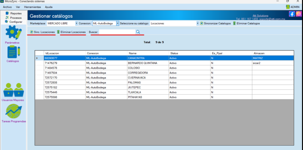The image size is (303, 150).
Task: Open Usuarios Mayoreo users icon
Action: click(14, 90)
